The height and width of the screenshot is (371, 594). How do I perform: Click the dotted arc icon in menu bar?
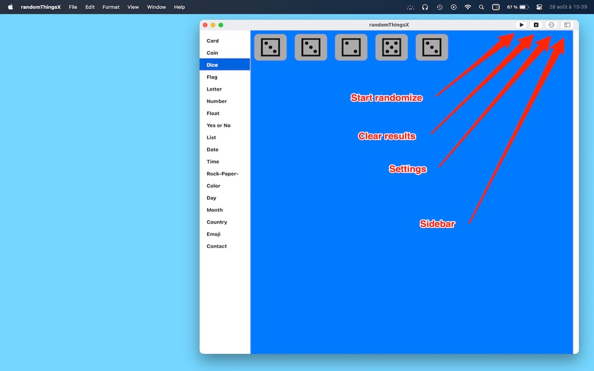tap(410, 7)
